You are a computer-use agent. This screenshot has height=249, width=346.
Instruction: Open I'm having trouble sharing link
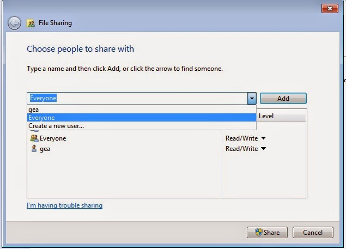64,205
